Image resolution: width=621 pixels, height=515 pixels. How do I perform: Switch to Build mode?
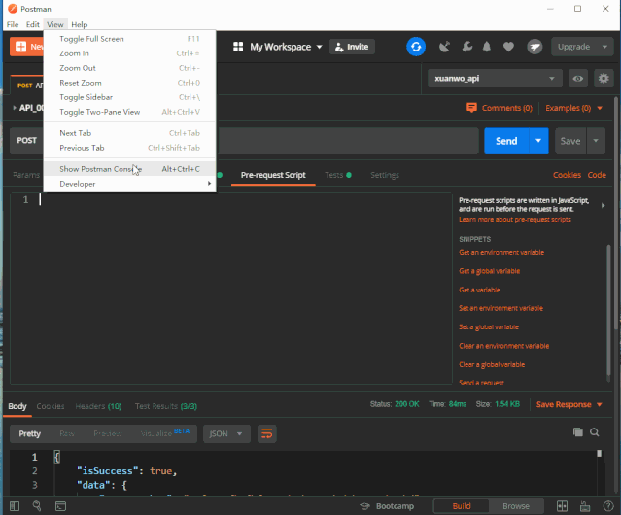click(462, 506)
